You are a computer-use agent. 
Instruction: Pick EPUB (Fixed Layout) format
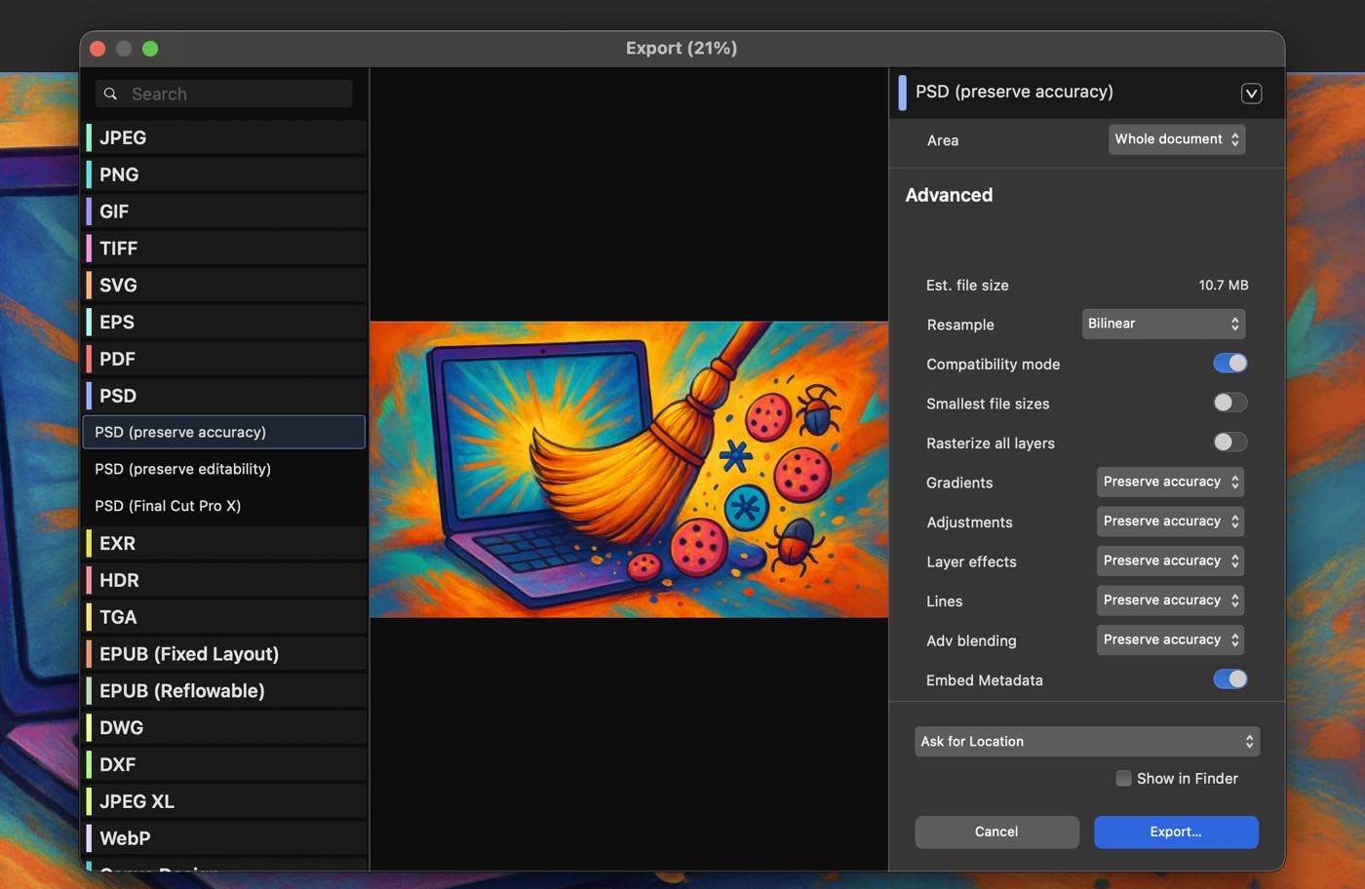coord(225,654)
